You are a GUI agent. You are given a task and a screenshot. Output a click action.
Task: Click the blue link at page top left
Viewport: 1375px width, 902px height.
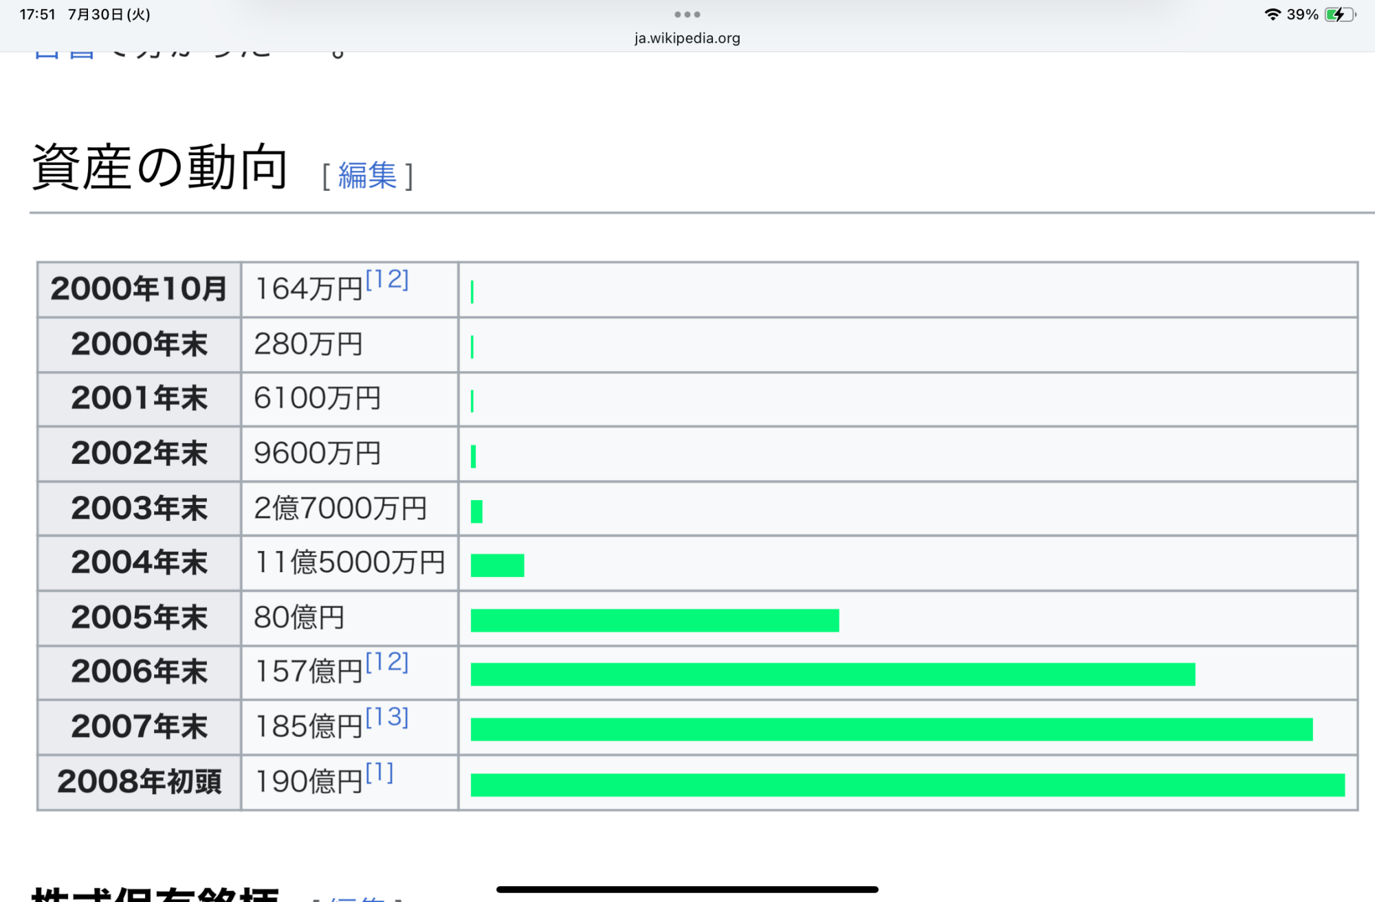pos(63,55)
